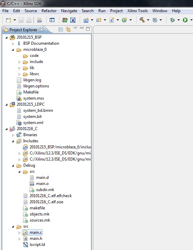
Task: Open the Project Explorer view menu triangle
Action: coord(75,28)
